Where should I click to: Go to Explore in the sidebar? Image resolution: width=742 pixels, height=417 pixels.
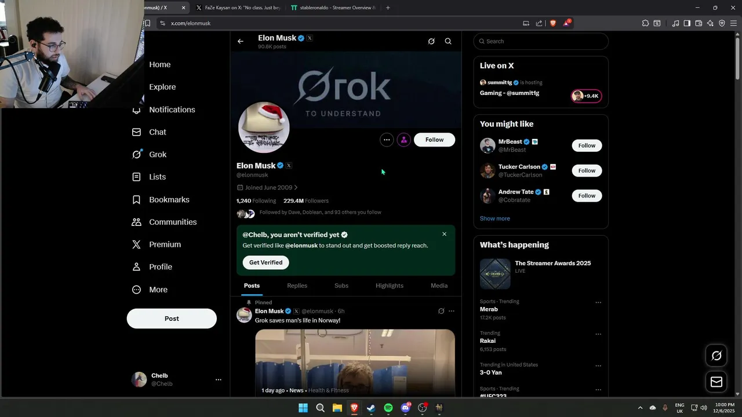(162, 87)
